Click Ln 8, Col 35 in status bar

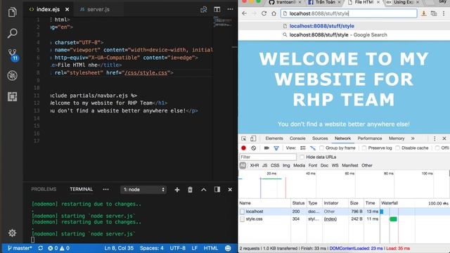click(119, 248)
